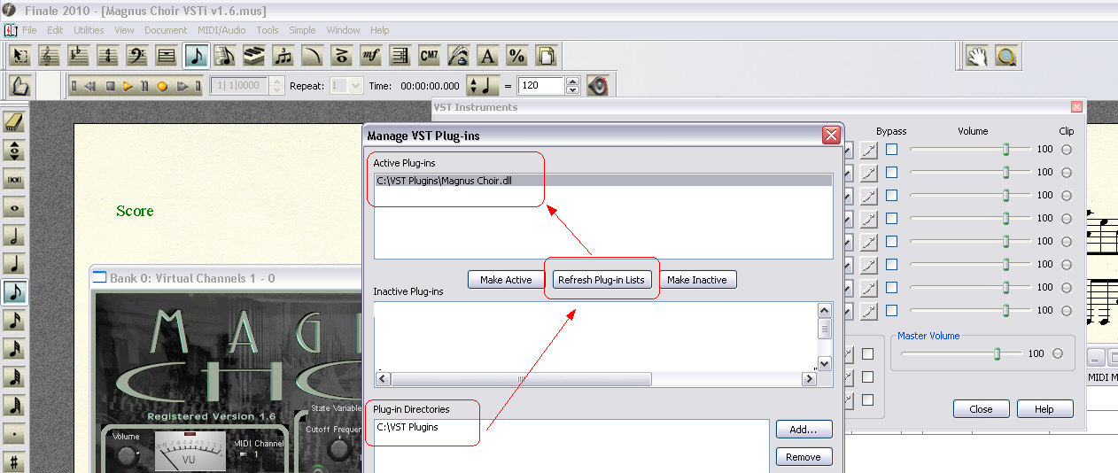Open the MIDI/Audio menu
Viewport: 1118px width, 473px height.
coord(221,30)
